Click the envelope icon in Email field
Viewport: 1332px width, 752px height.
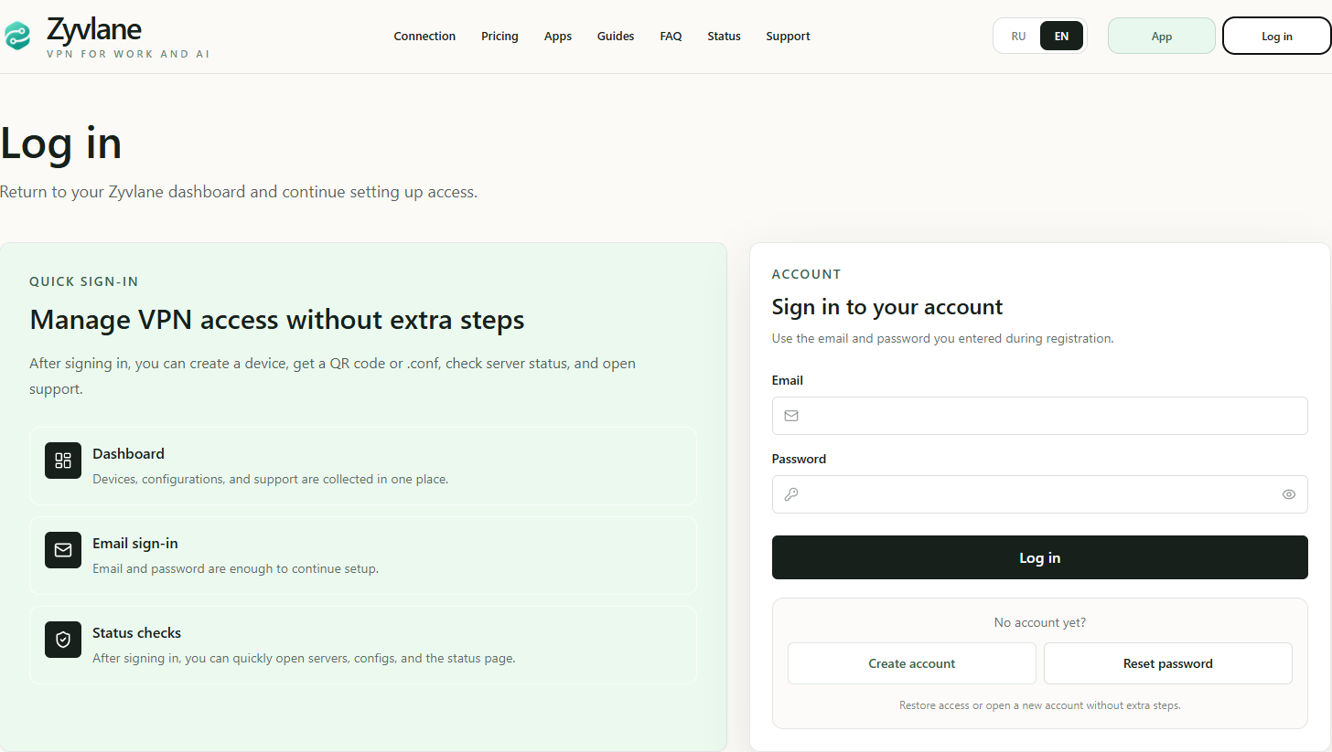tap(791, 416)
